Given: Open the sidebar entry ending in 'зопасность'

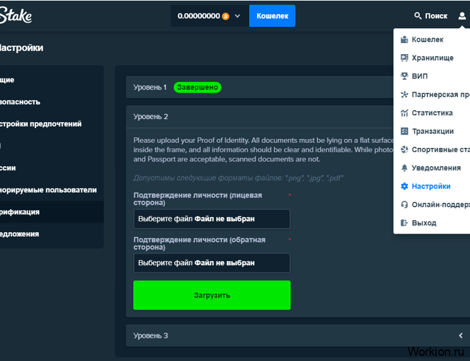Looking at the screenshot, I should (52, 102).
